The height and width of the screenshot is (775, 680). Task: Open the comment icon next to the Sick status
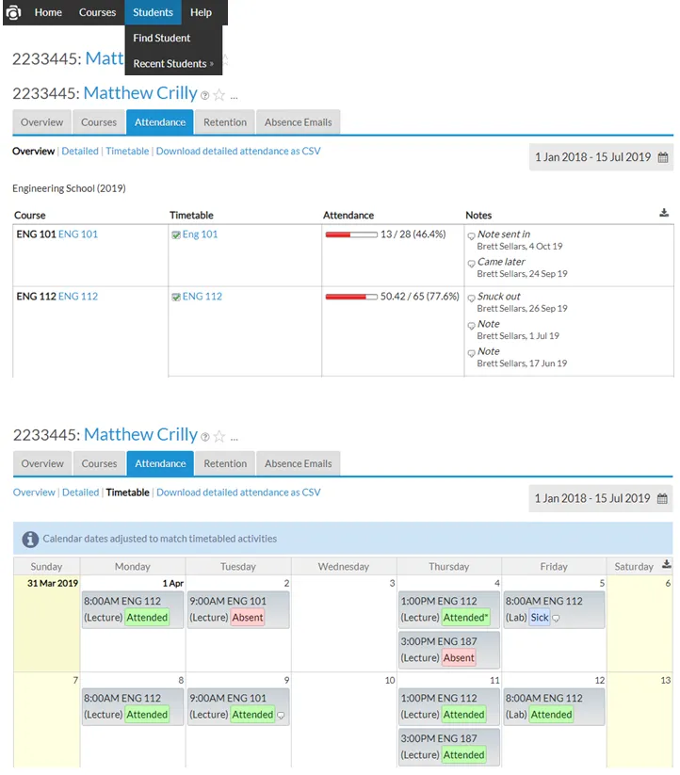(x=556, y=619)
